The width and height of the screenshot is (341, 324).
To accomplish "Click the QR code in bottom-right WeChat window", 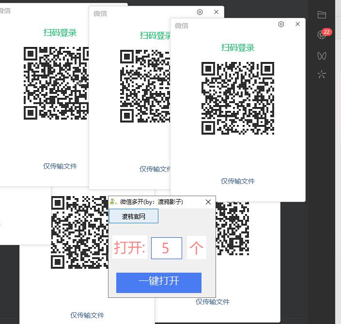I will [232, 228].
